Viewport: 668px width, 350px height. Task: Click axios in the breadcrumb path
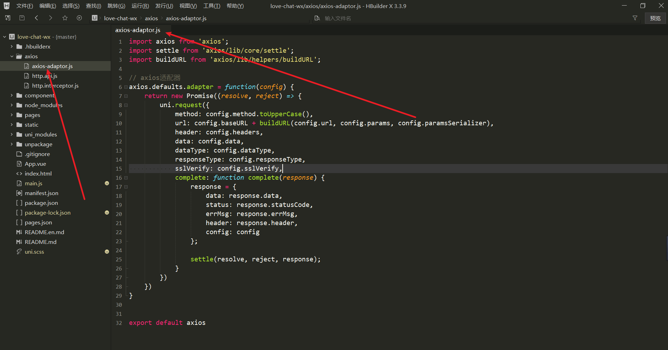tap(151, 18)
